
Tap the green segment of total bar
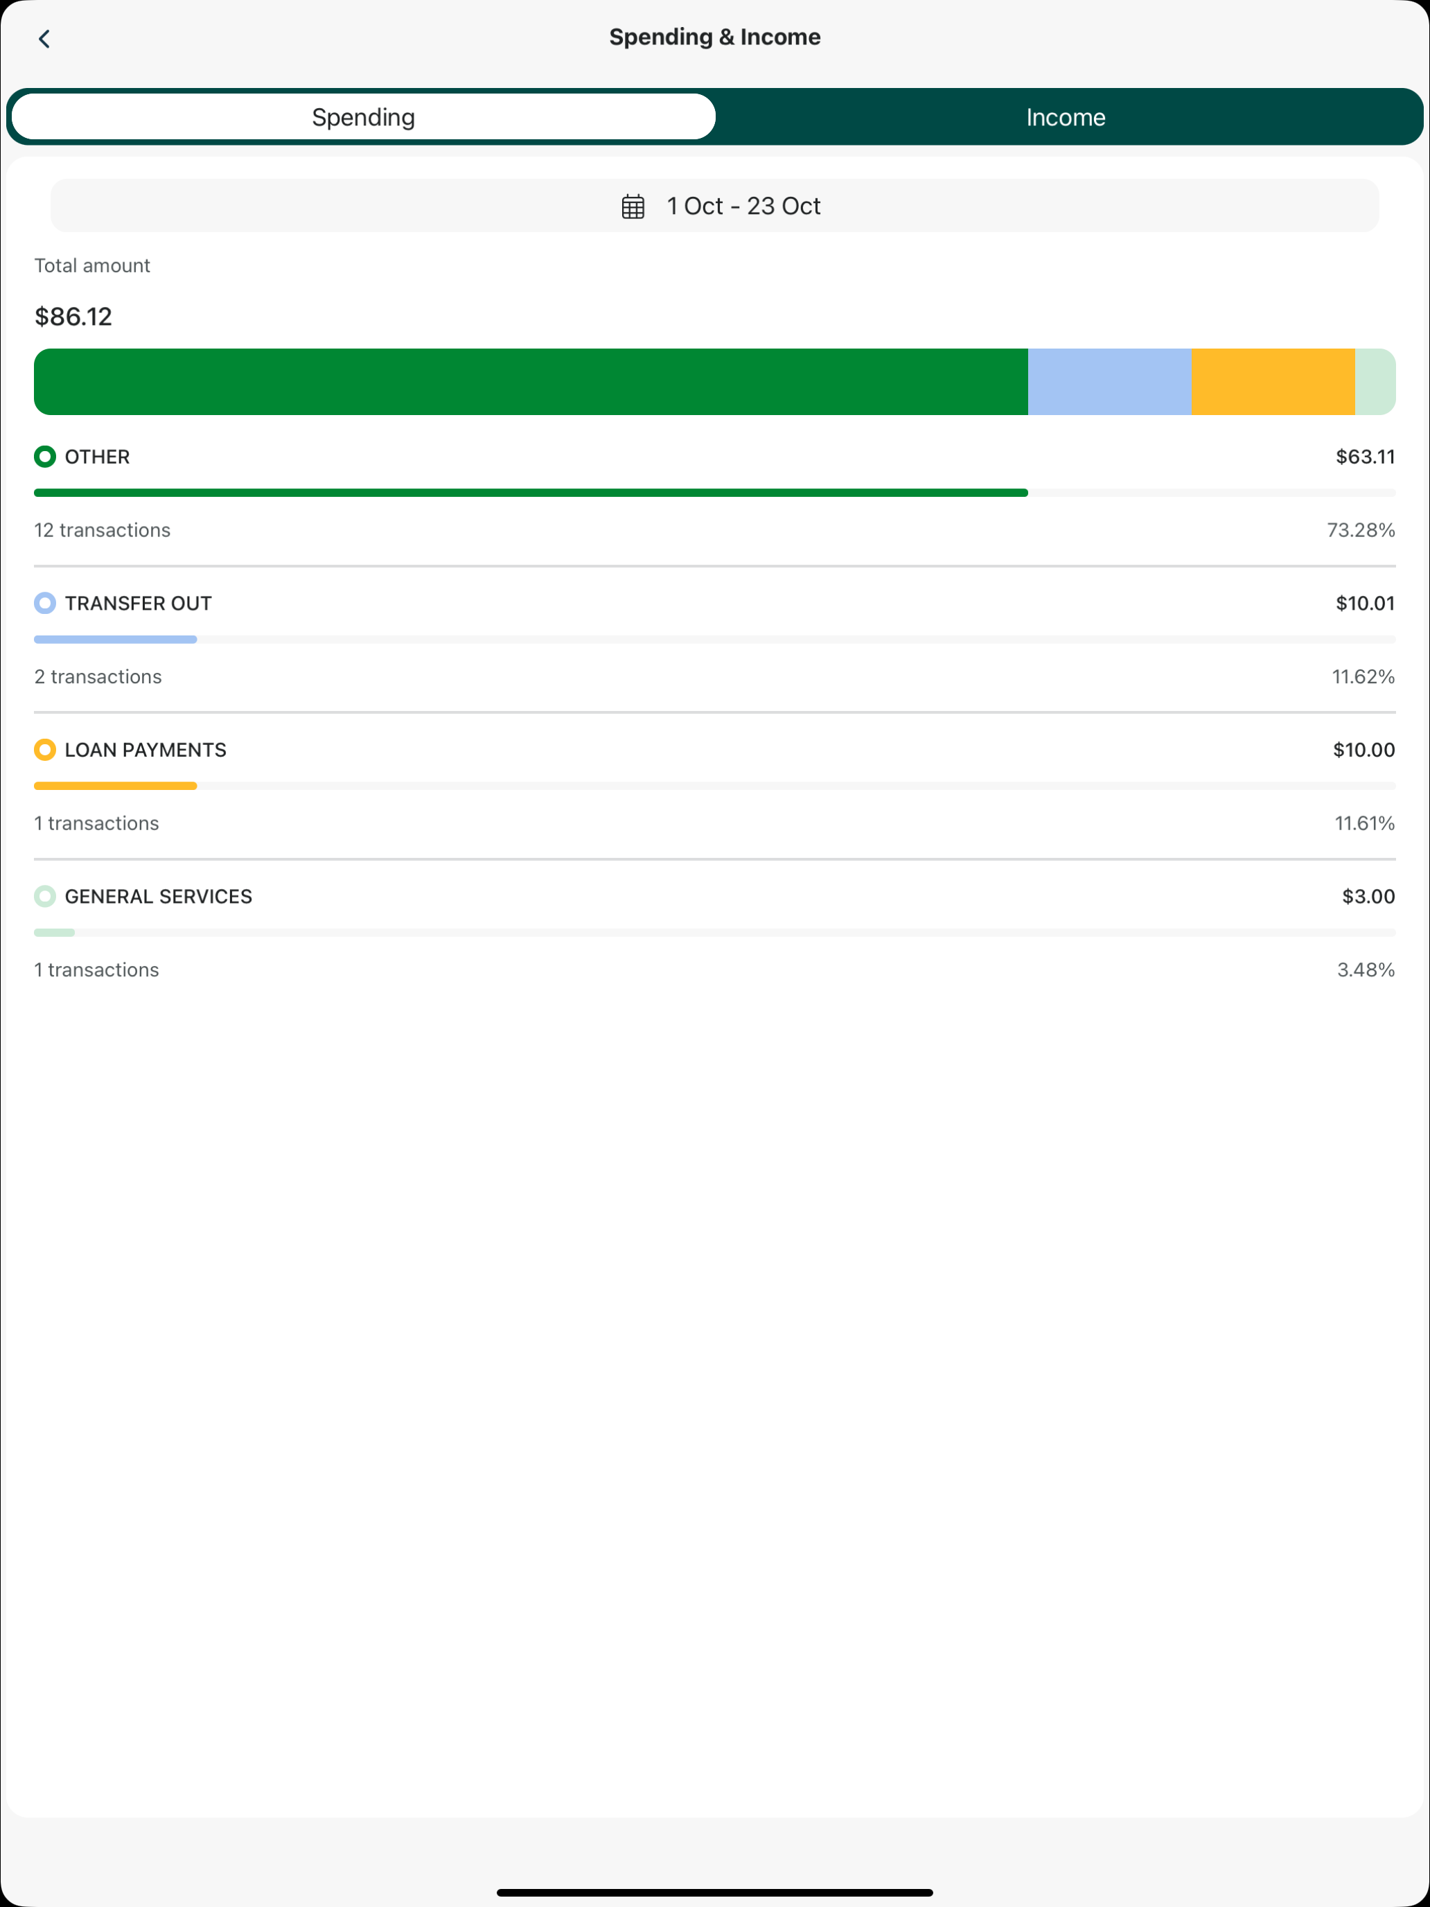point(531,382)
